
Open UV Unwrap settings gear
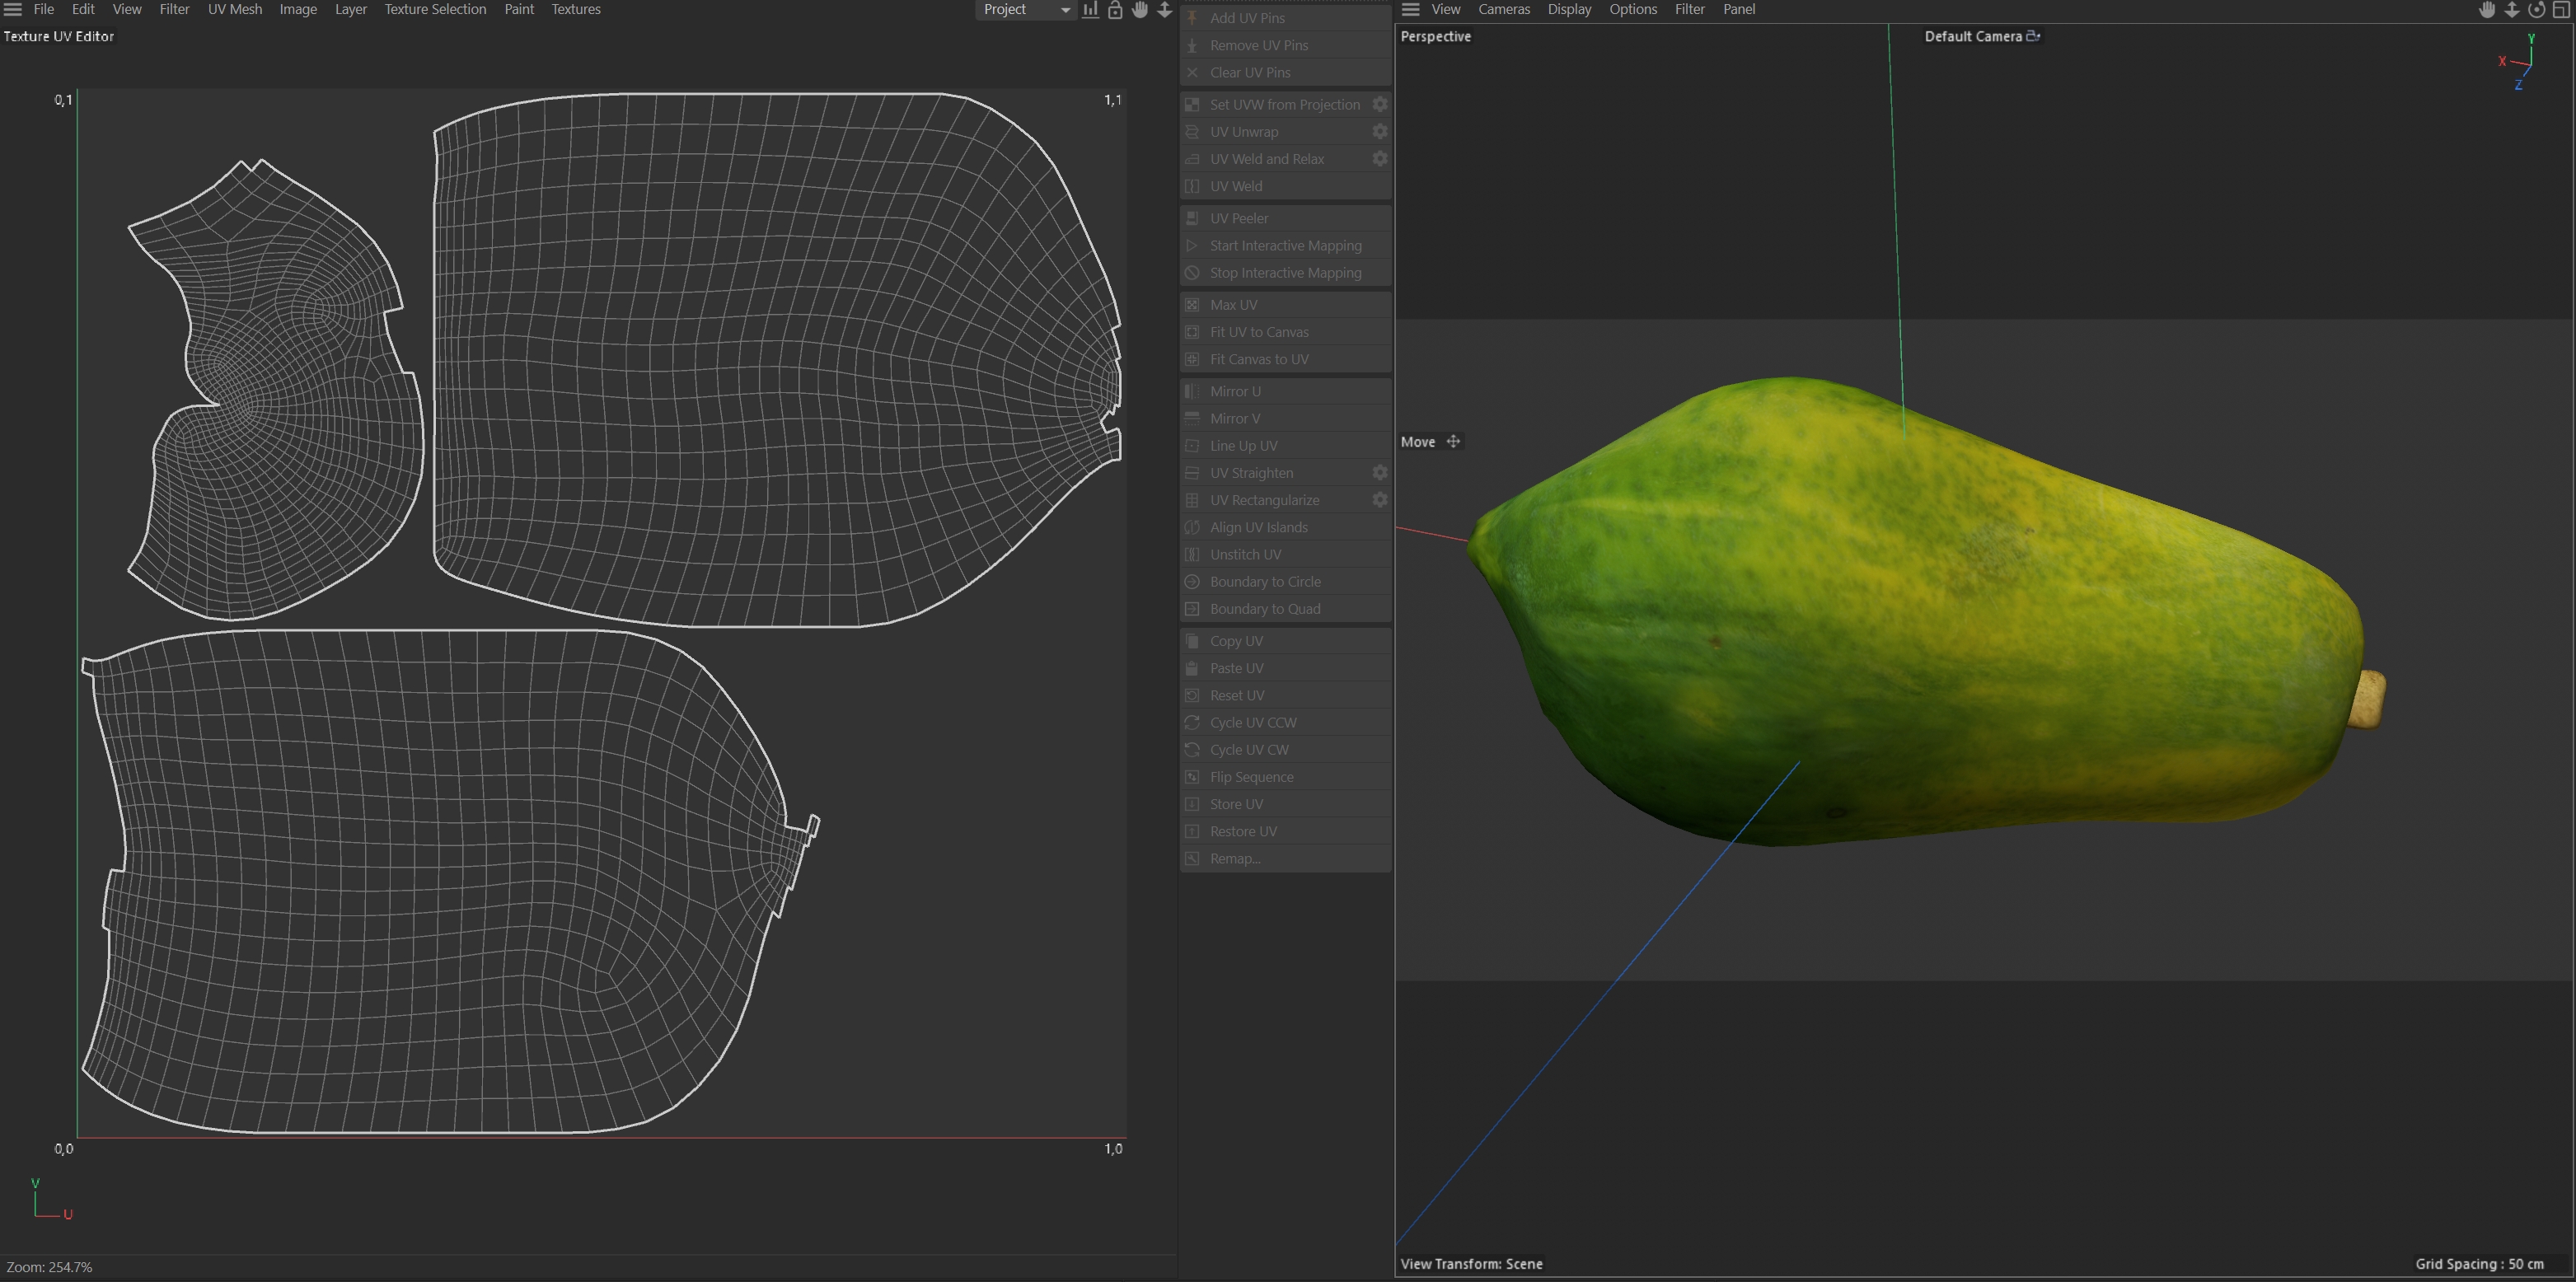click(1379, 131)
